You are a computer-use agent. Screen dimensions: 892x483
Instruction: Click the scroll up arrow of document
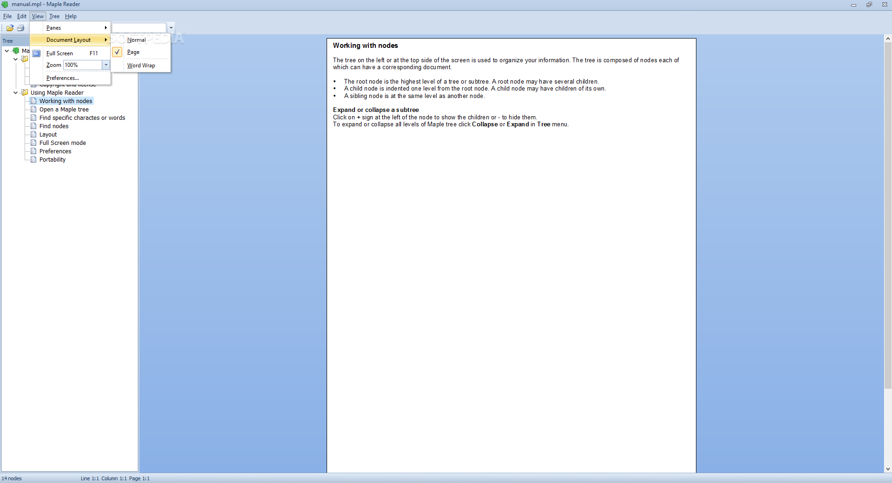coord(888,39)
